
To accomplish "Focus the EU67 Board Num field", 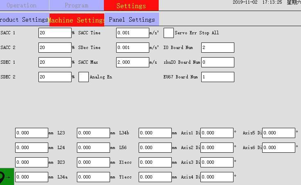I will point(218,77).
